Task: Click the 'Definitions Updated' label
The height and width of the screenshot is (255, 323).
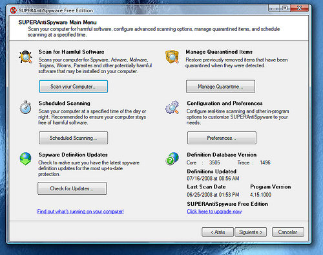Action: point(212,172)
